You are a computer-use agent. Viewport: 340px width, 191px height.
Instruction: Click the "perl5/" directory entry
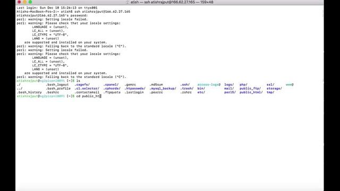[x=230, y=92]
